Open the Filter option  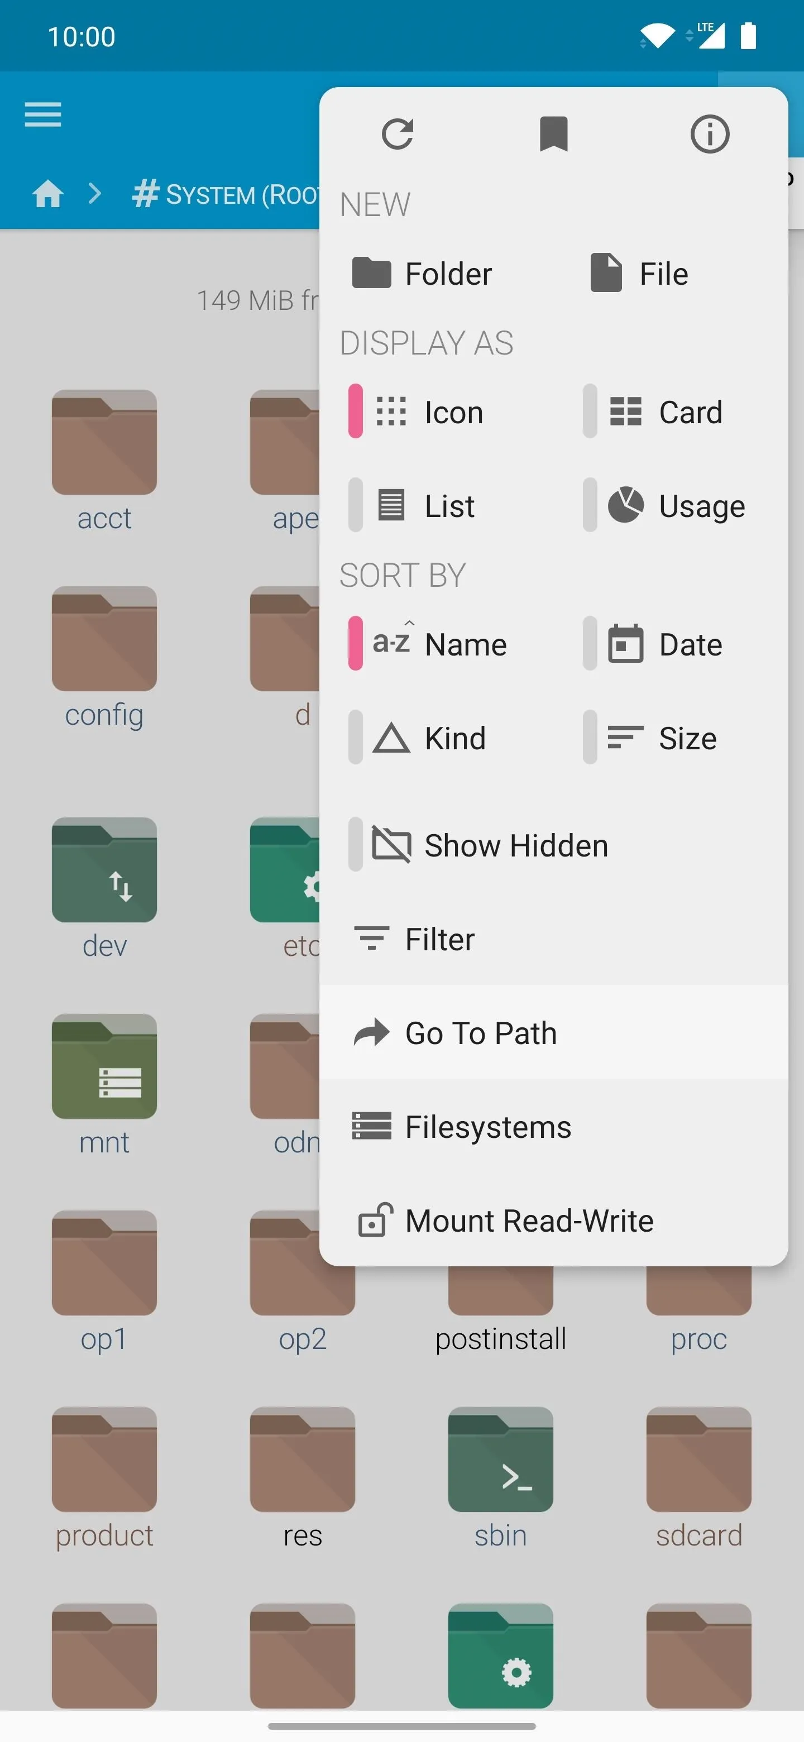tap(553, 939)
